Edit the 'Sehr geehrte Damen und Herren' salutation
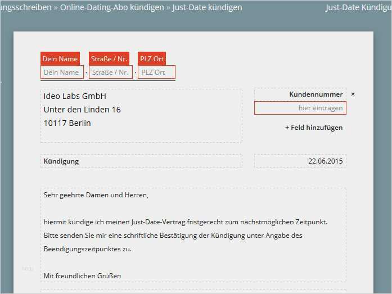 click(x=96, y=196)
